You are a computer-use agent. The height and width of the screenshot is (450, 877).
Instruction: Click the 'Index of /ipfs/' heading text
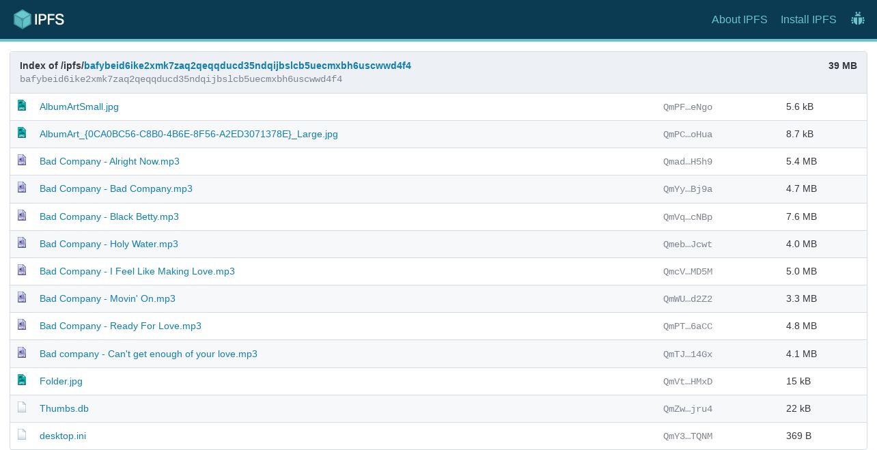(x=52, y=66)
